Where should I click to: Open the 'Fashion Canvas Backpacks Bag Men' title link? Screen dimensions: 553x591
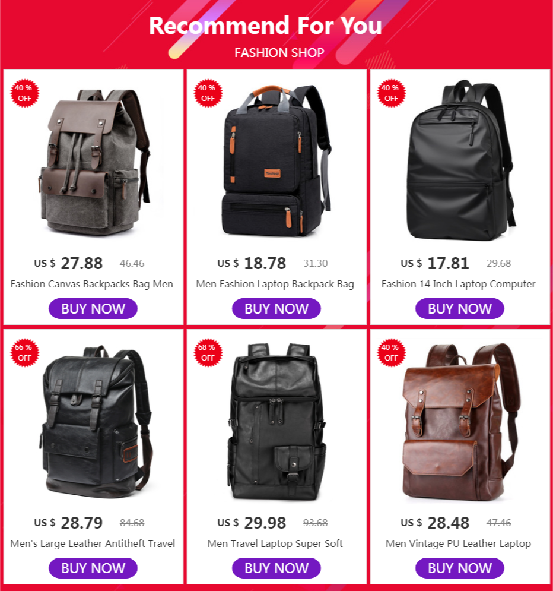[x=92, y=284]
